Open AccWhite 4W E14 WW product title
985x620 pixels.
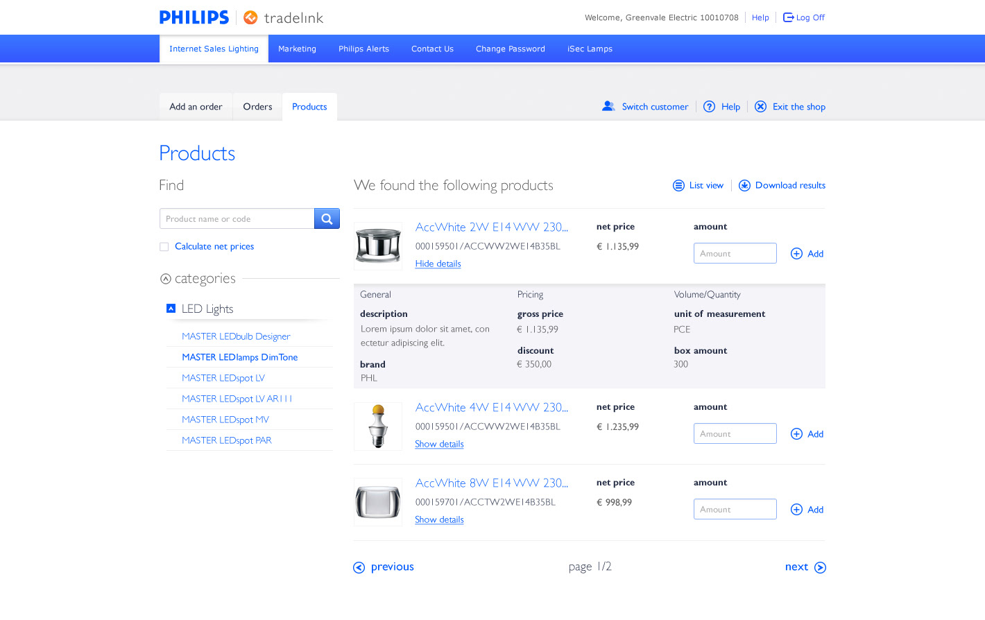pos(491,407)
